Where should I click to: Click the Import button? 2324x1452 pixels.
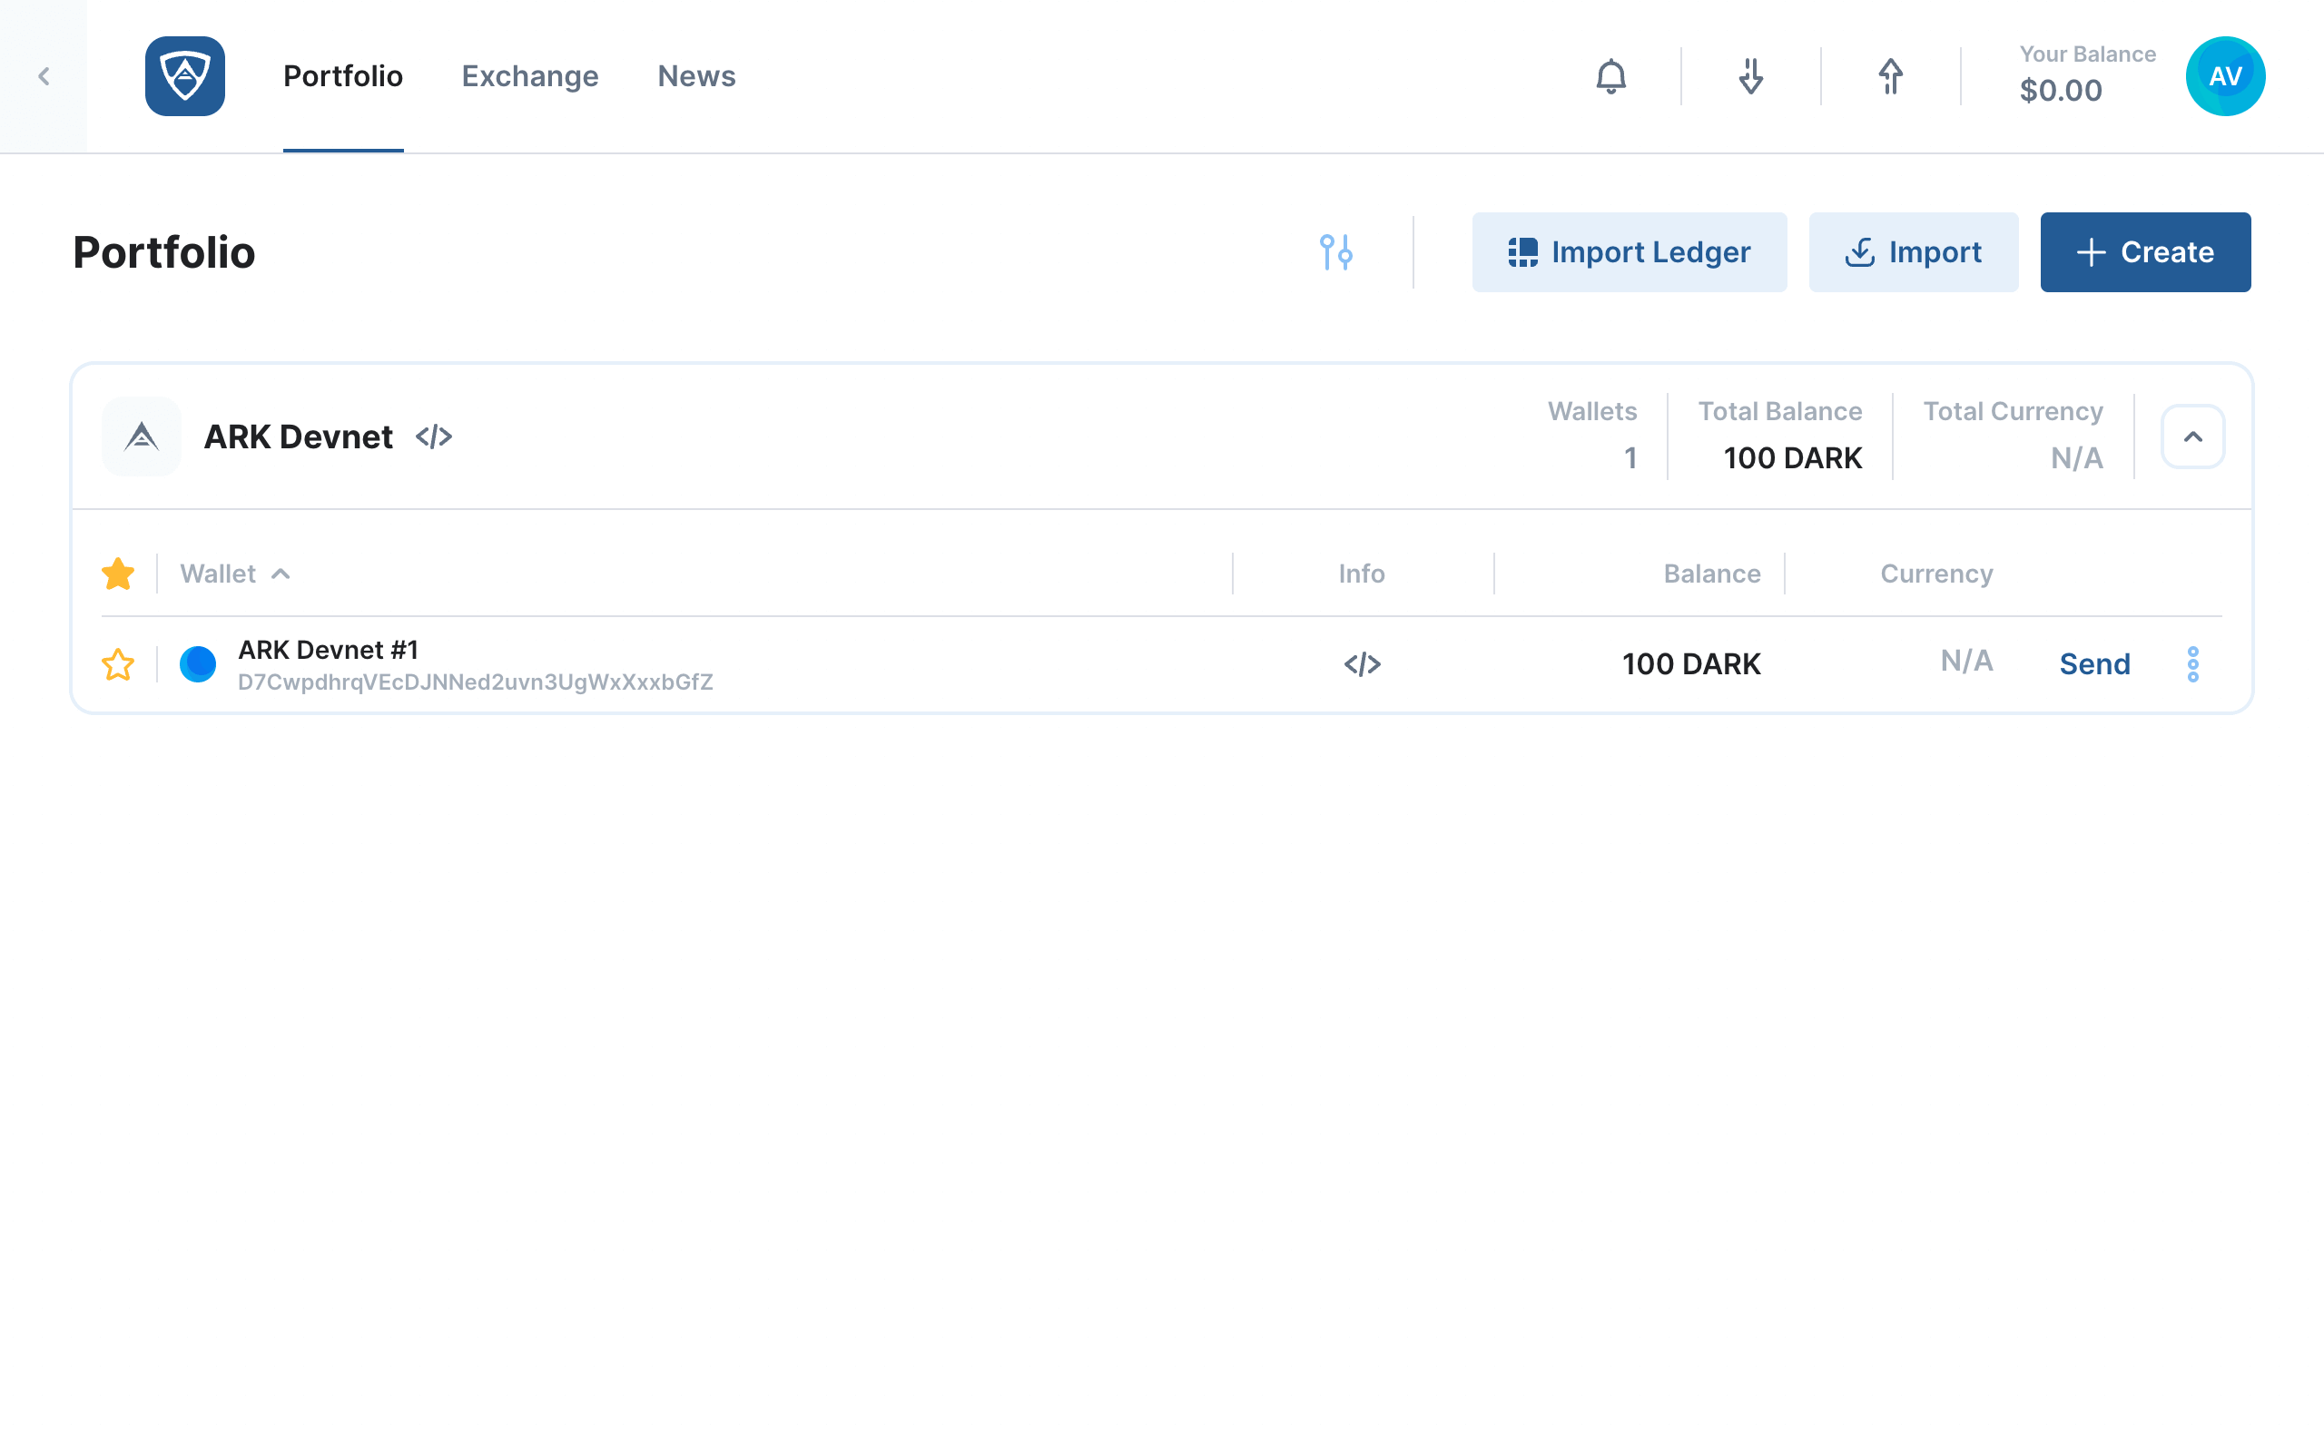pos(1913,251)
